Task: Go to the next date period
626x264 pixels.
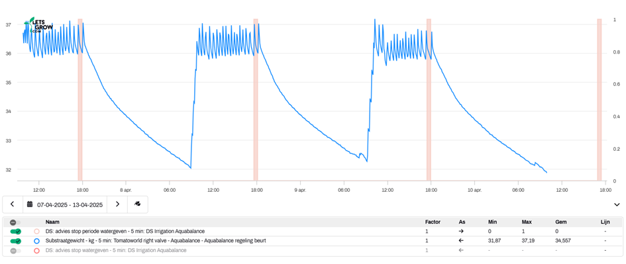Action: 117,204
